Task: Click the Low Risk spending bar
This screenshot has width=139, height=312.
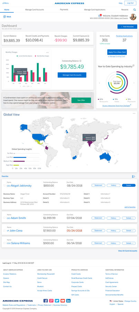Action: click(20, 157)
